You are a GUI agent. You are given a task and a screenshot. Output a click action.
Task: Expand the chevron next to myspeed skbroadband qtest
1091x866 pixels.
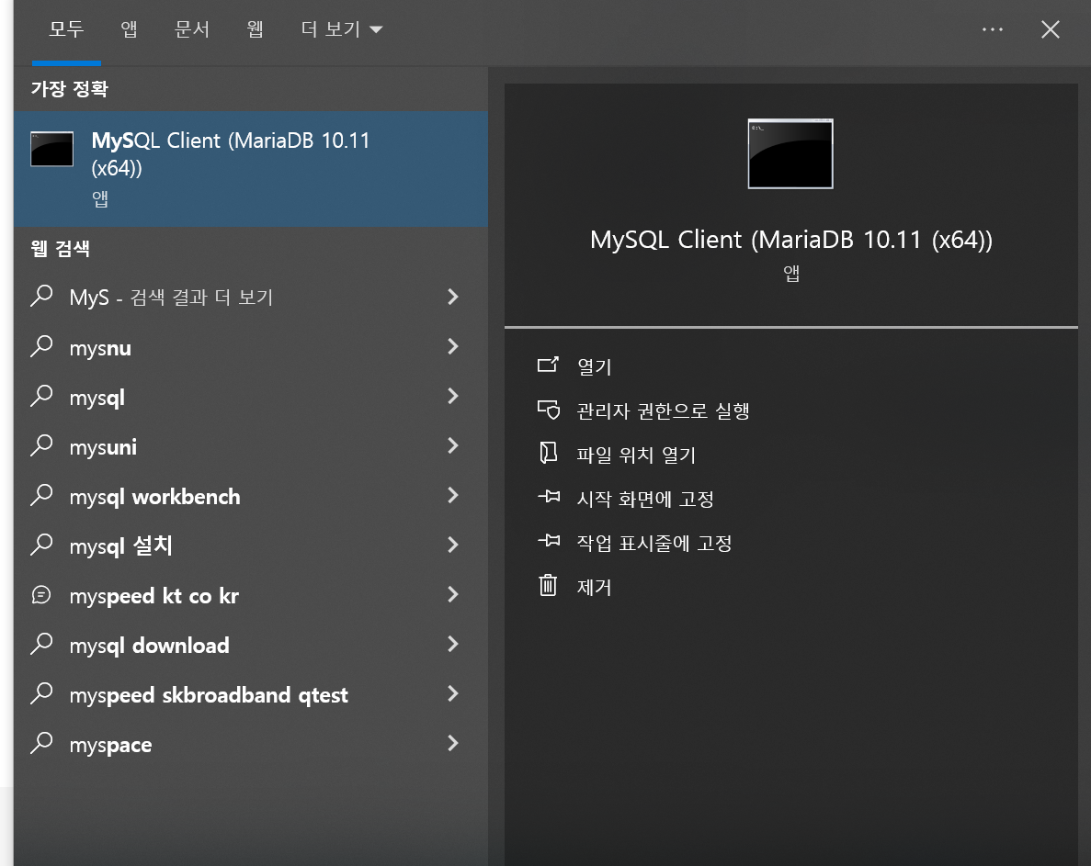coord(453,693)
